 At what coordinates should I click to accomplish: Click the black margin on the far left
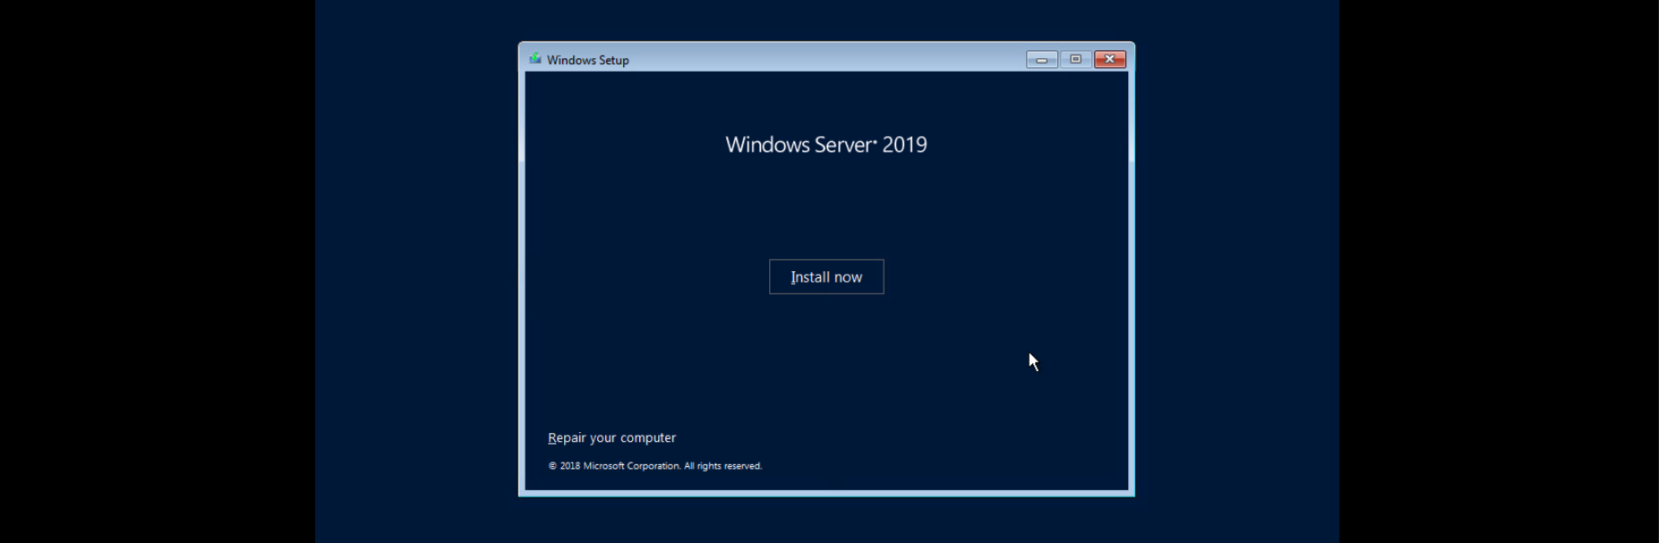(x=157, y=268)
